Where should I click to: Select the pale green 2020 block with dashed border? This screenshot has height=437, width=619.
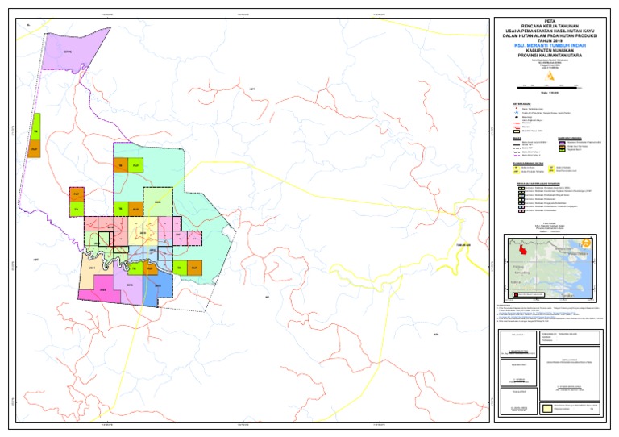click(158, 202)
